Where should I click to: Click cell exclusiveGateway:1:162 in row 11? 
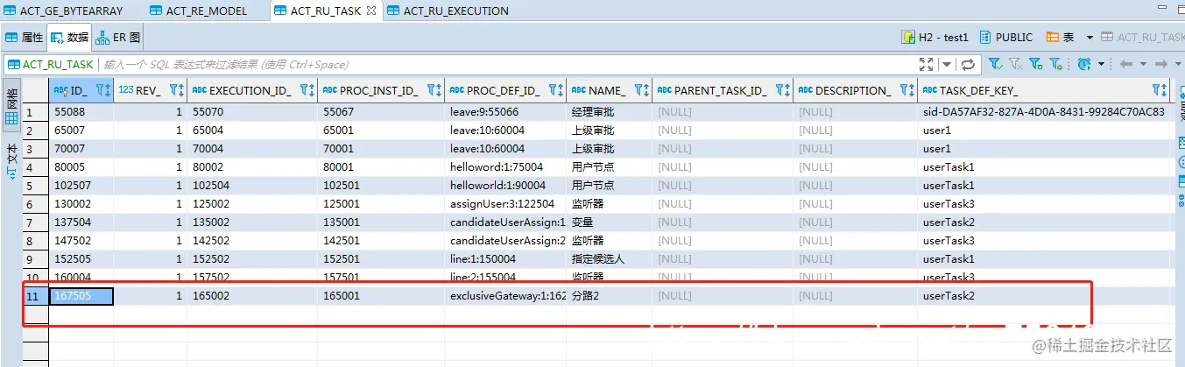click(506, 296)
